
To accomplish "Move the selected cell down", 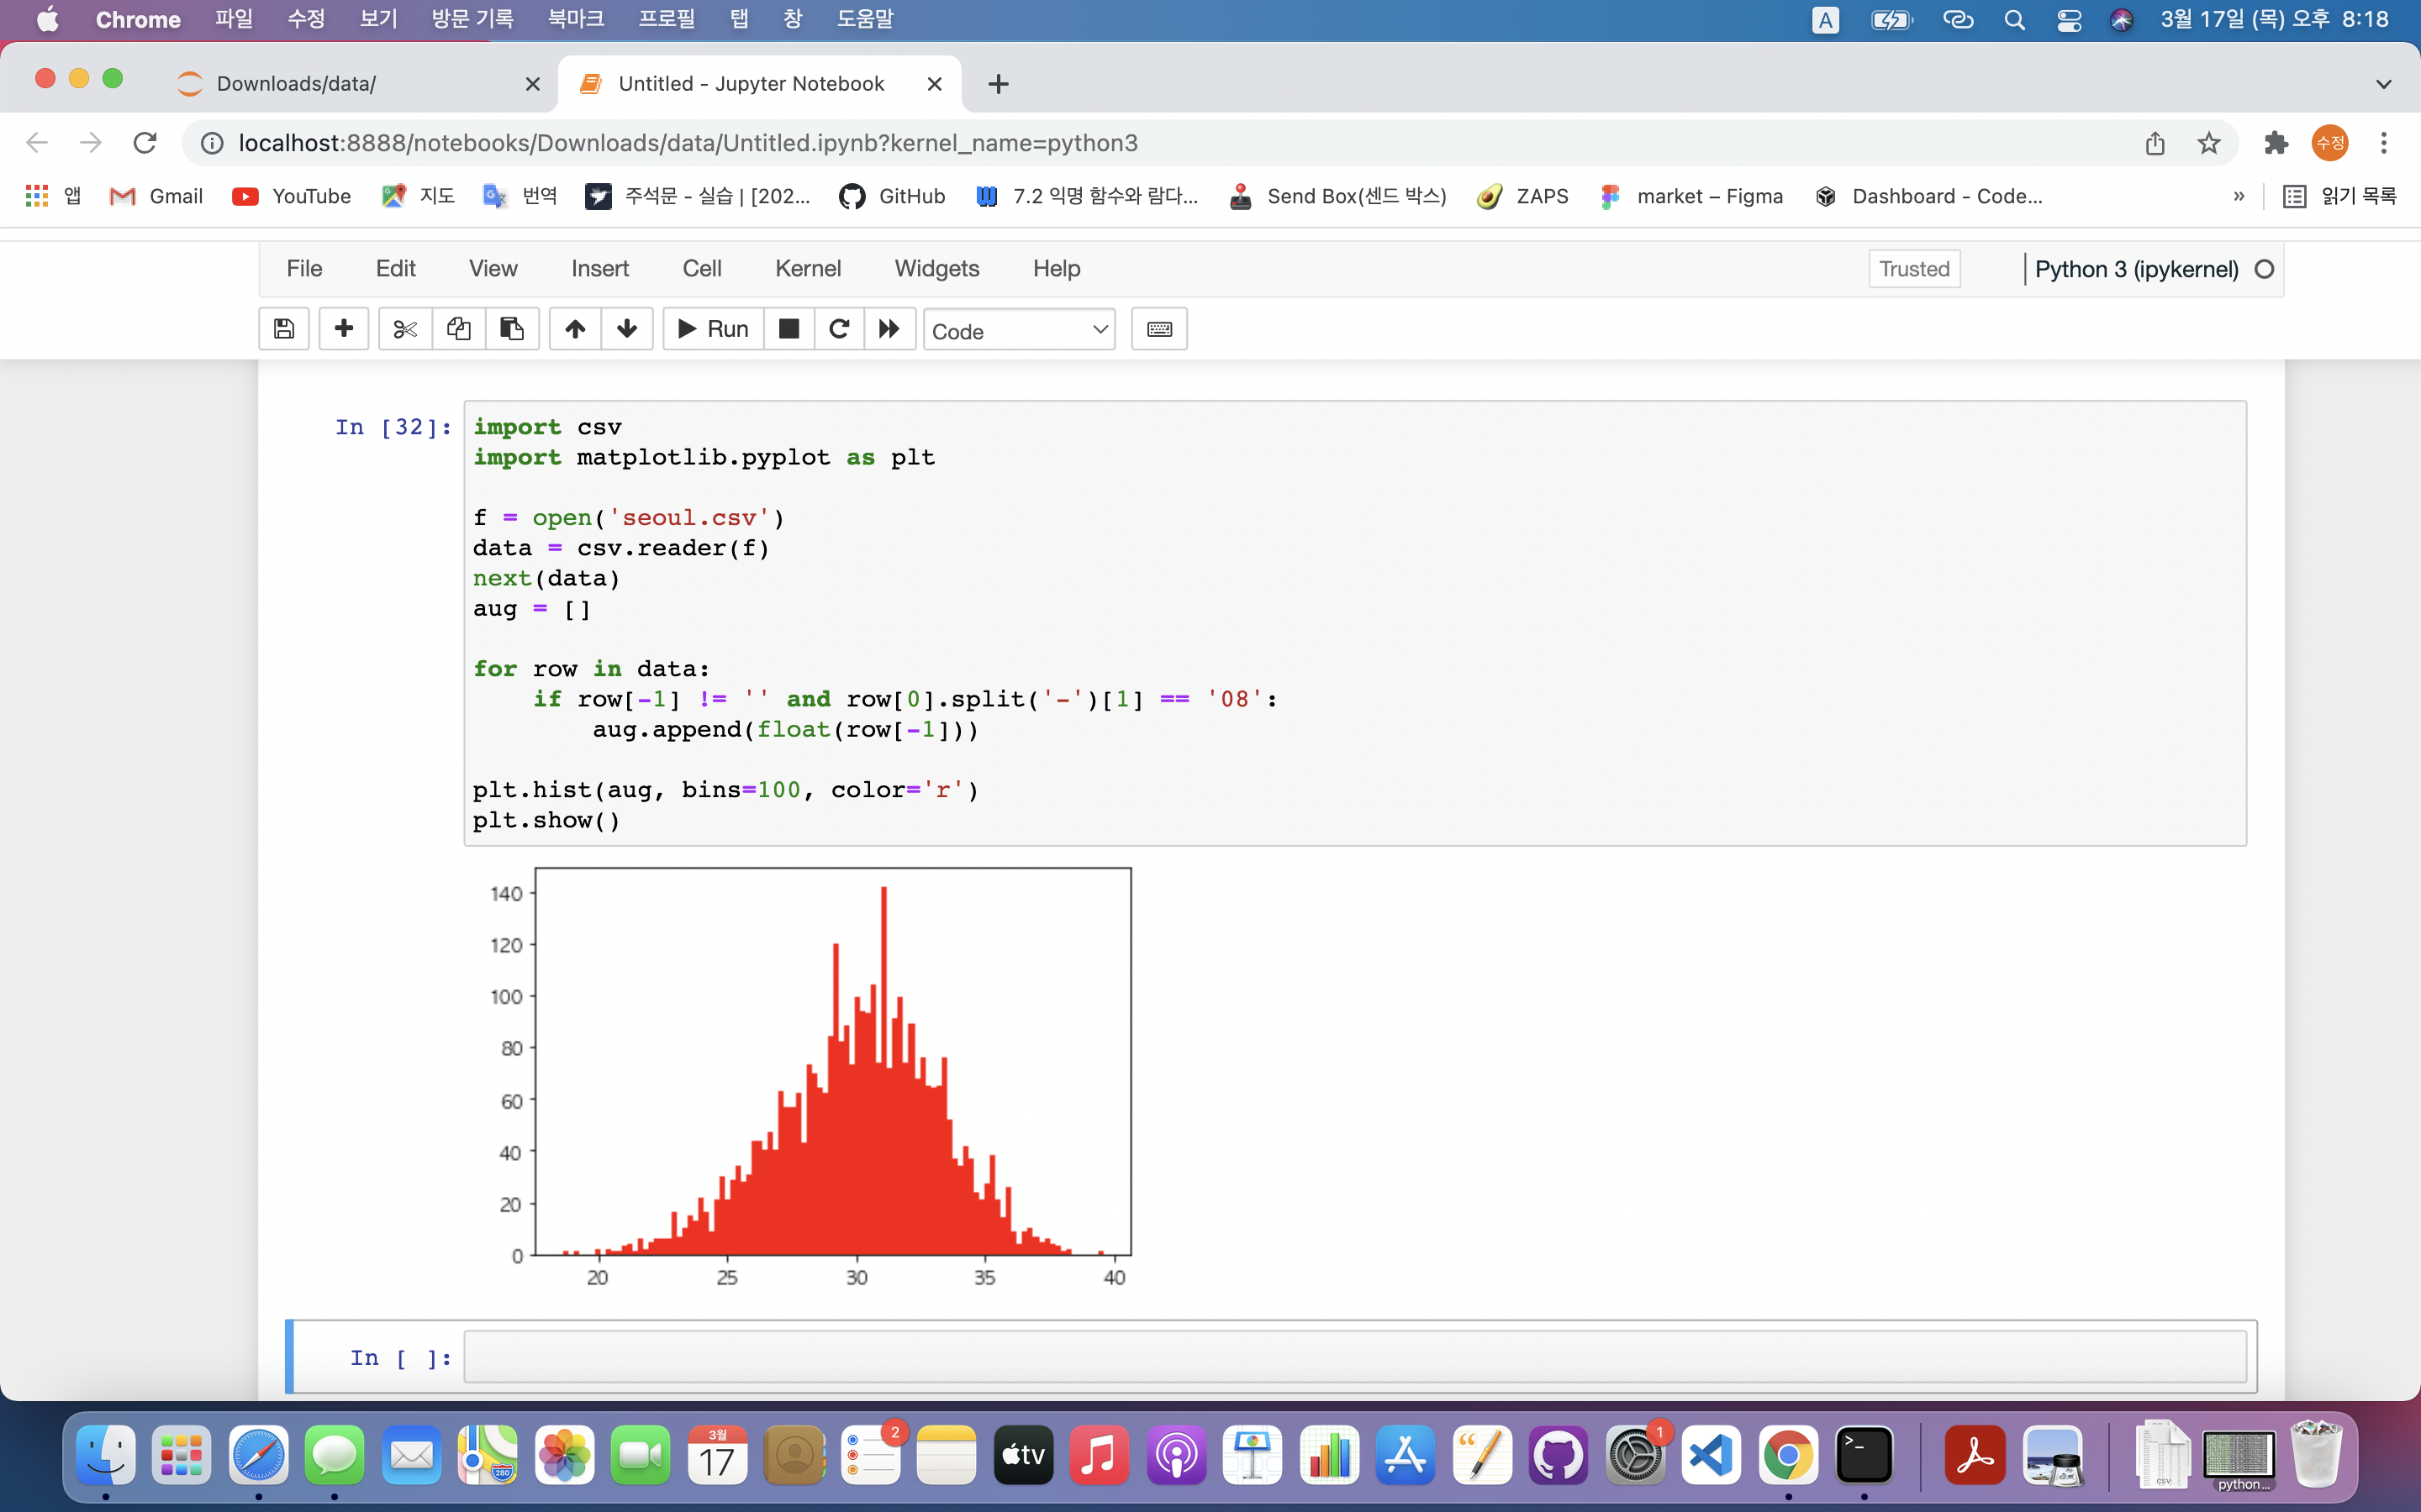I will click(x=627, y=329).
